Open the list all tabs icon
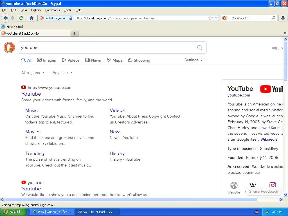 click(x=285, y=33)
